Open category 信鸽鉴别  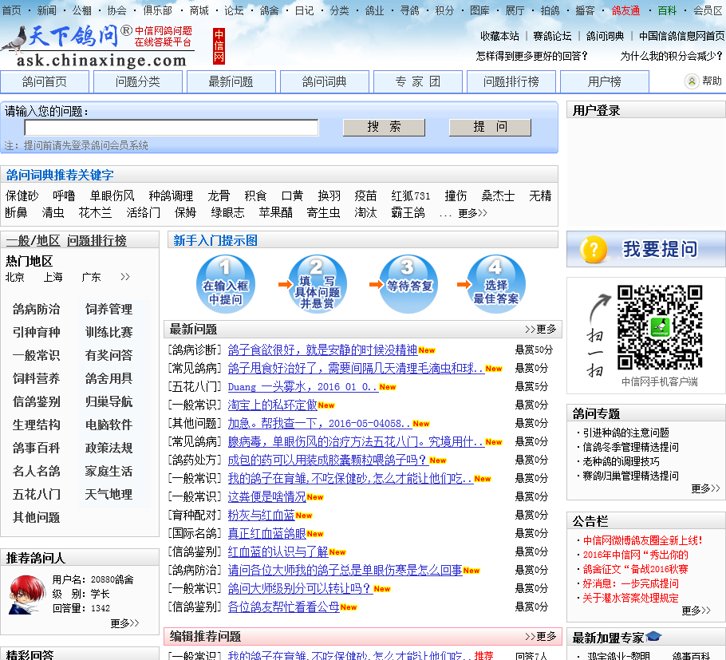[x=37, y=401]
